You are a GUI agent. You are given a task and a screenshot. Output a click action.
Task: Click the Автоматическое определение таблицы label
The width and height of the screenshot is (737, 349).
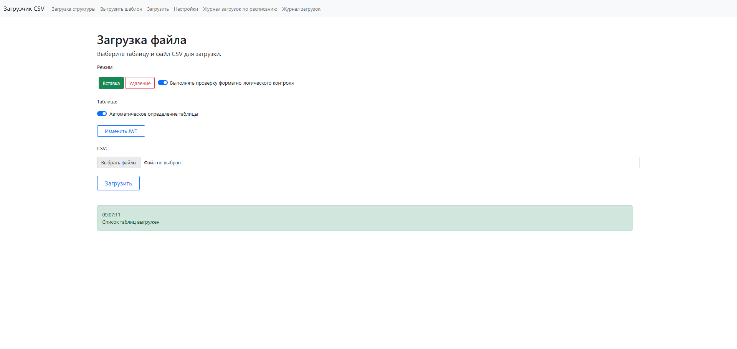(x=154, y=114)
